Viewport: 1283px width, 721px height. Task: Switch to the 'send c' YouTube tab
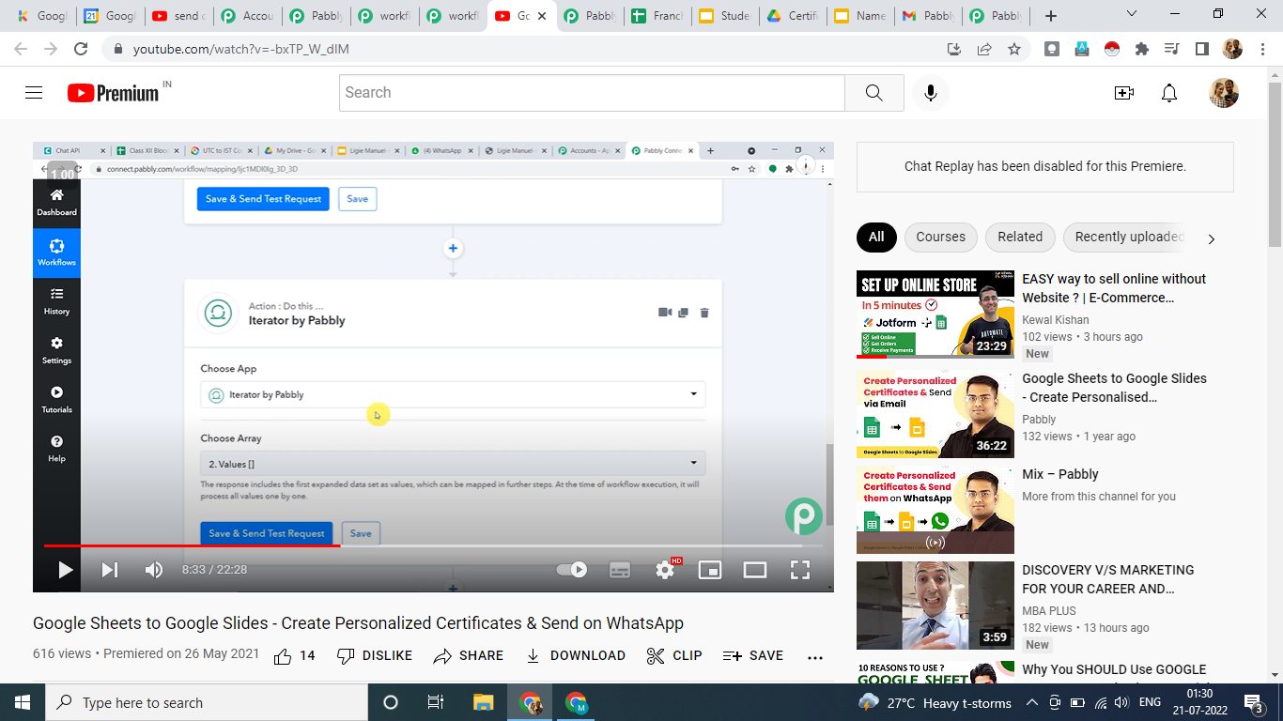[x=178, y=16]
